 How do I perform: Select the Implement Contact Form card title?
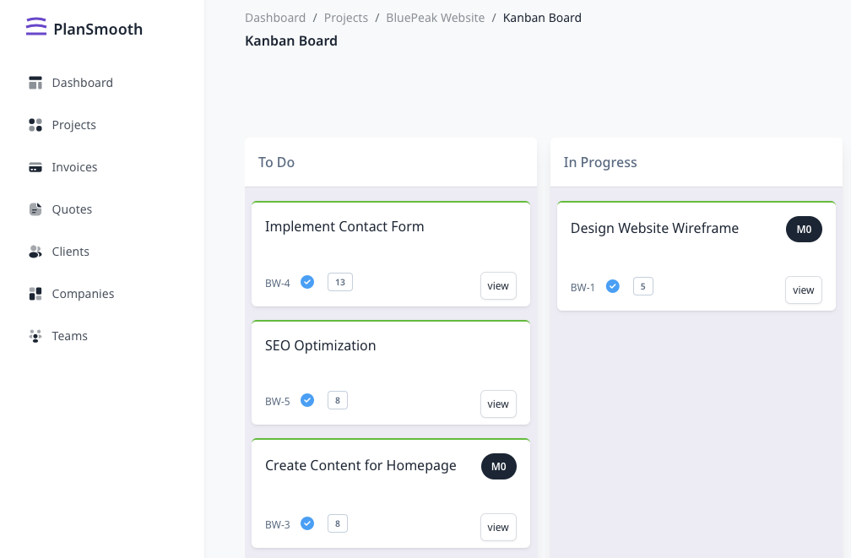[344, 226]
